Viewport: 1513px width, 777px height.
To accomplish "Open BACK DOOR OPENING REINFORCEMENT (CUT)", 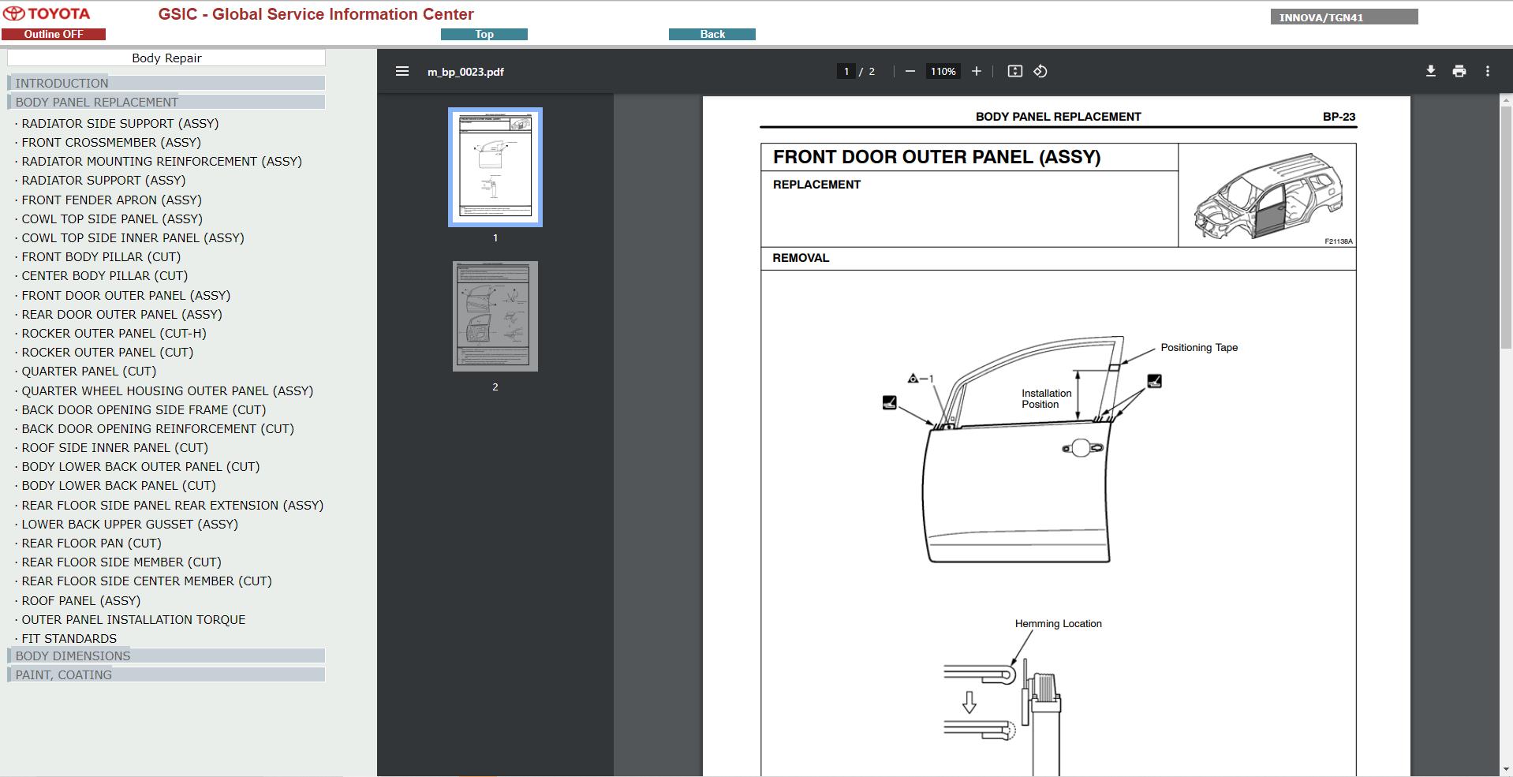I will tap(158, 428).
